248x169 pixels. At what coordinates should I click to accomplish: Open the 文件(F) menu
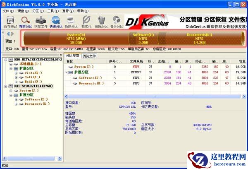click(x=8, y=11)
